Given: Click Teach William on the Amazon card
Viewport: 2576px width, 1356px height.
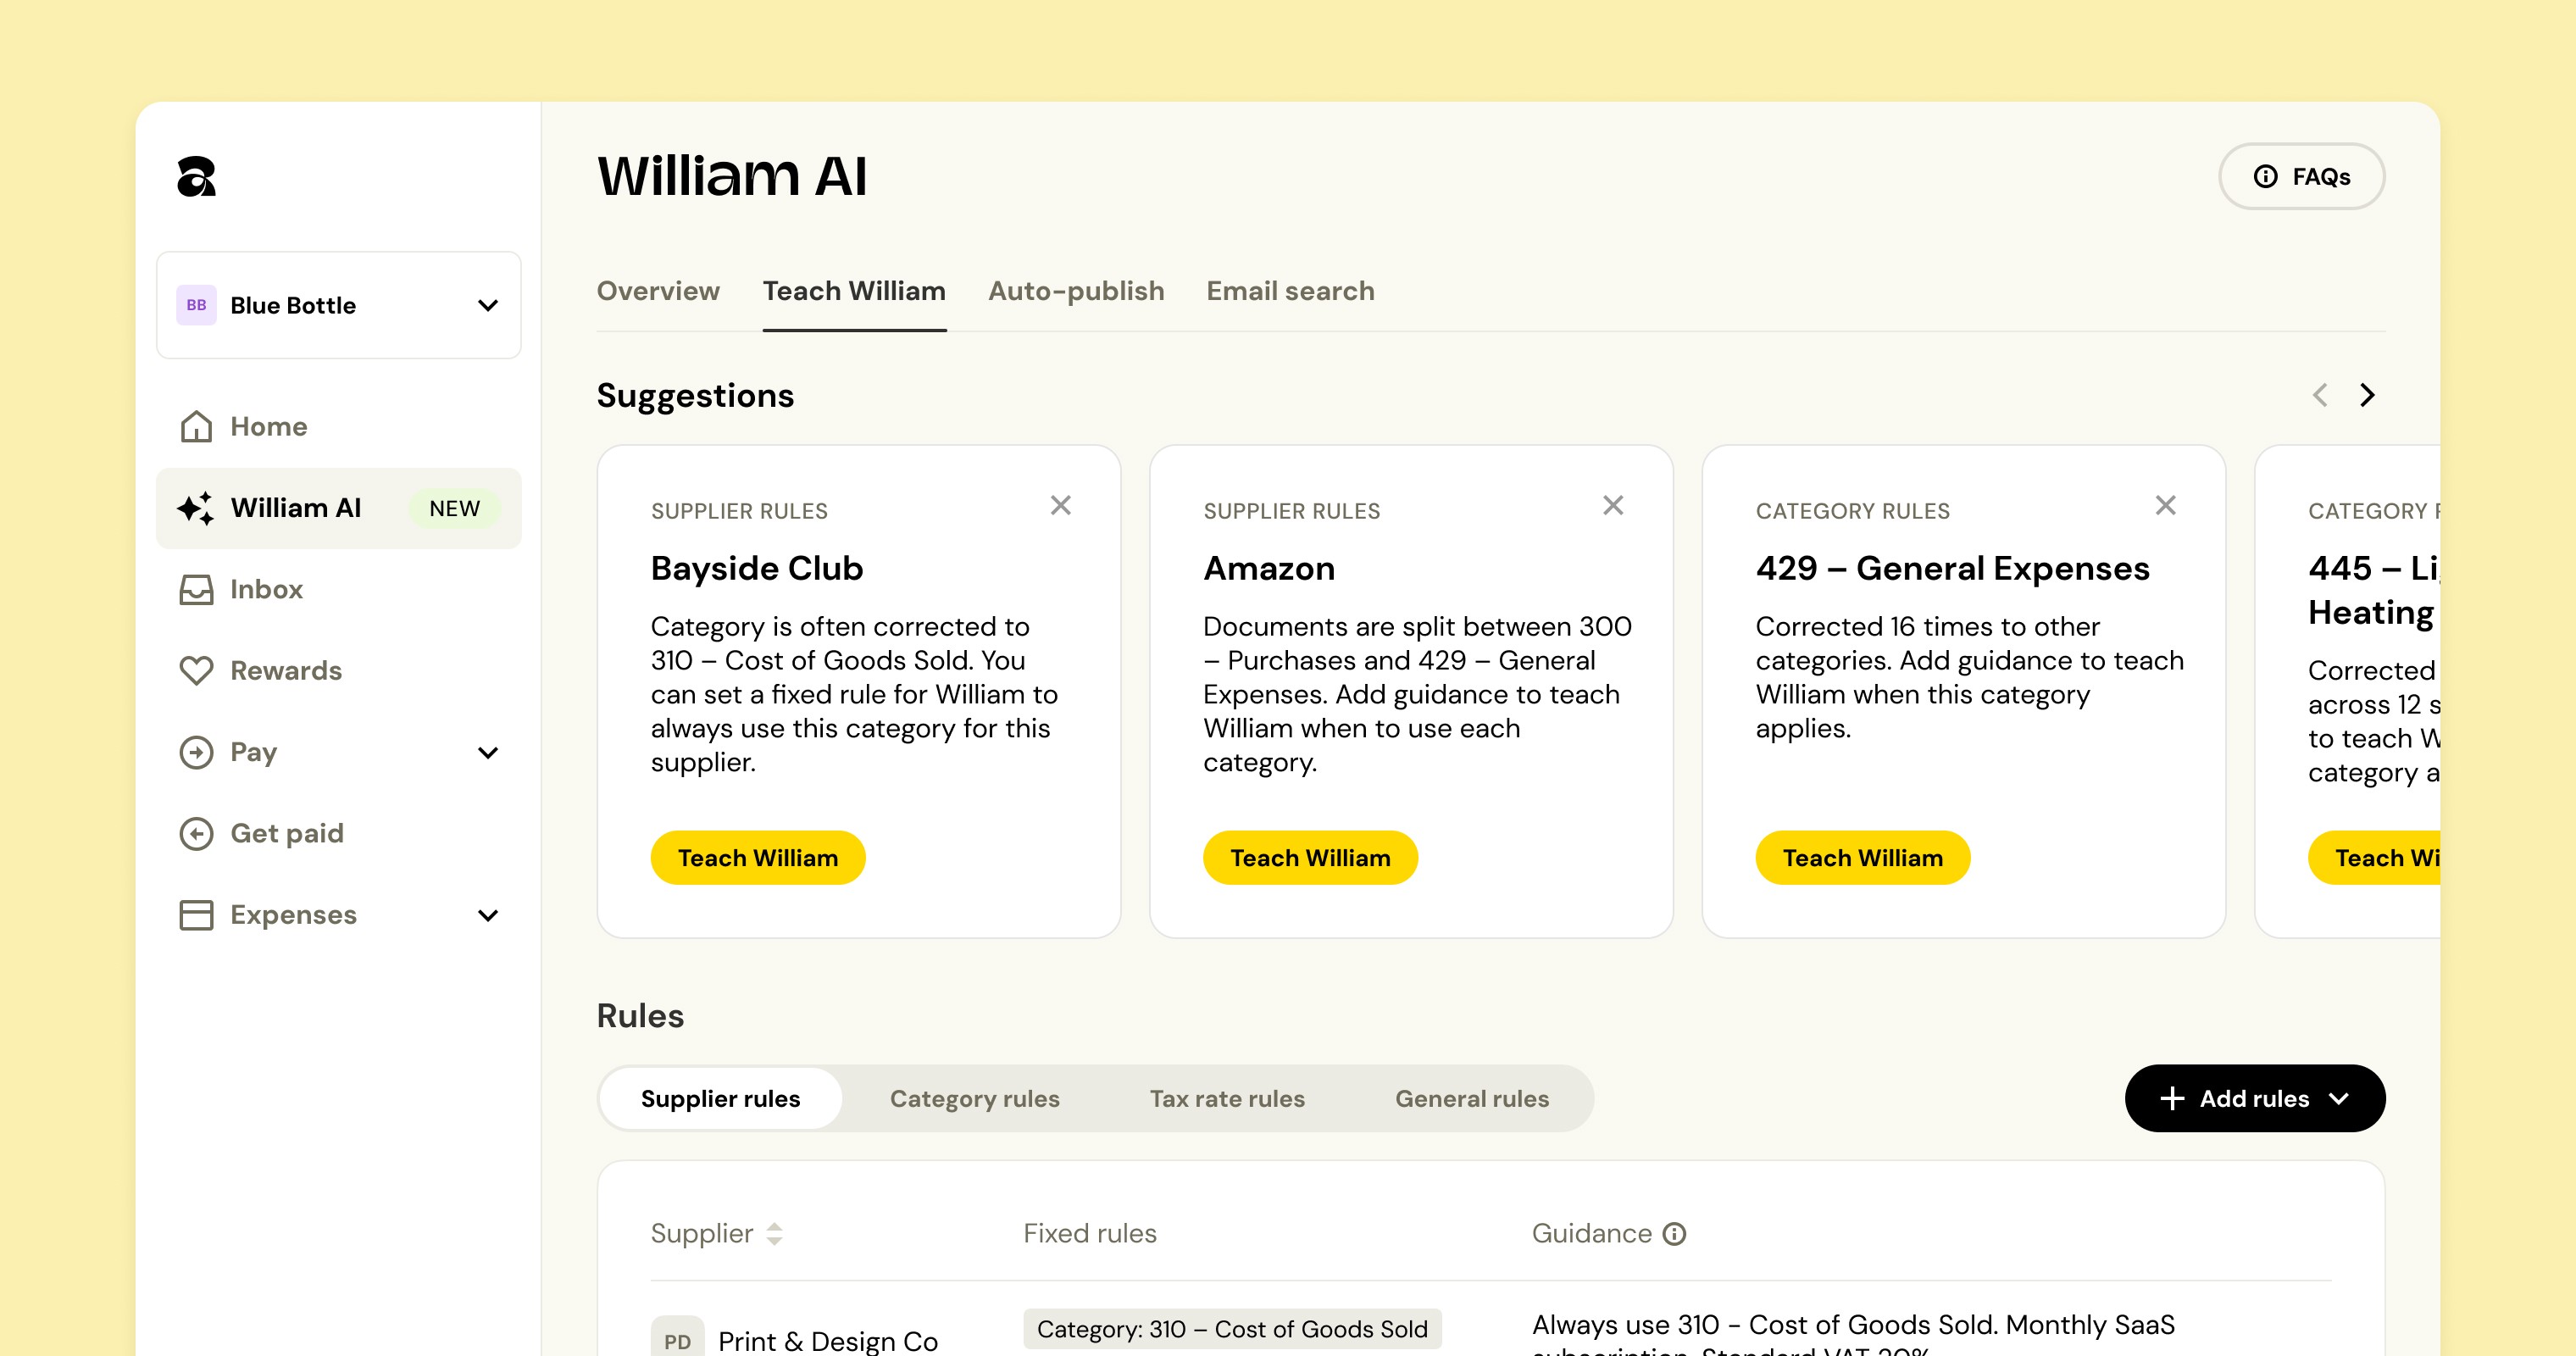Looking at the screenshot, I should tap(1310, 858).
